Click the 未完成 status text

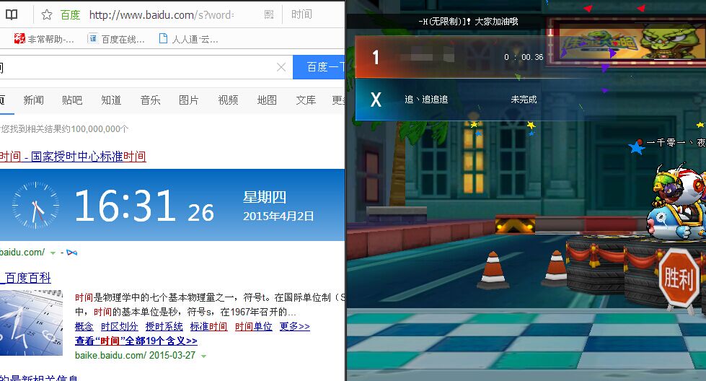pyautogui.click(x=524, y=100)
